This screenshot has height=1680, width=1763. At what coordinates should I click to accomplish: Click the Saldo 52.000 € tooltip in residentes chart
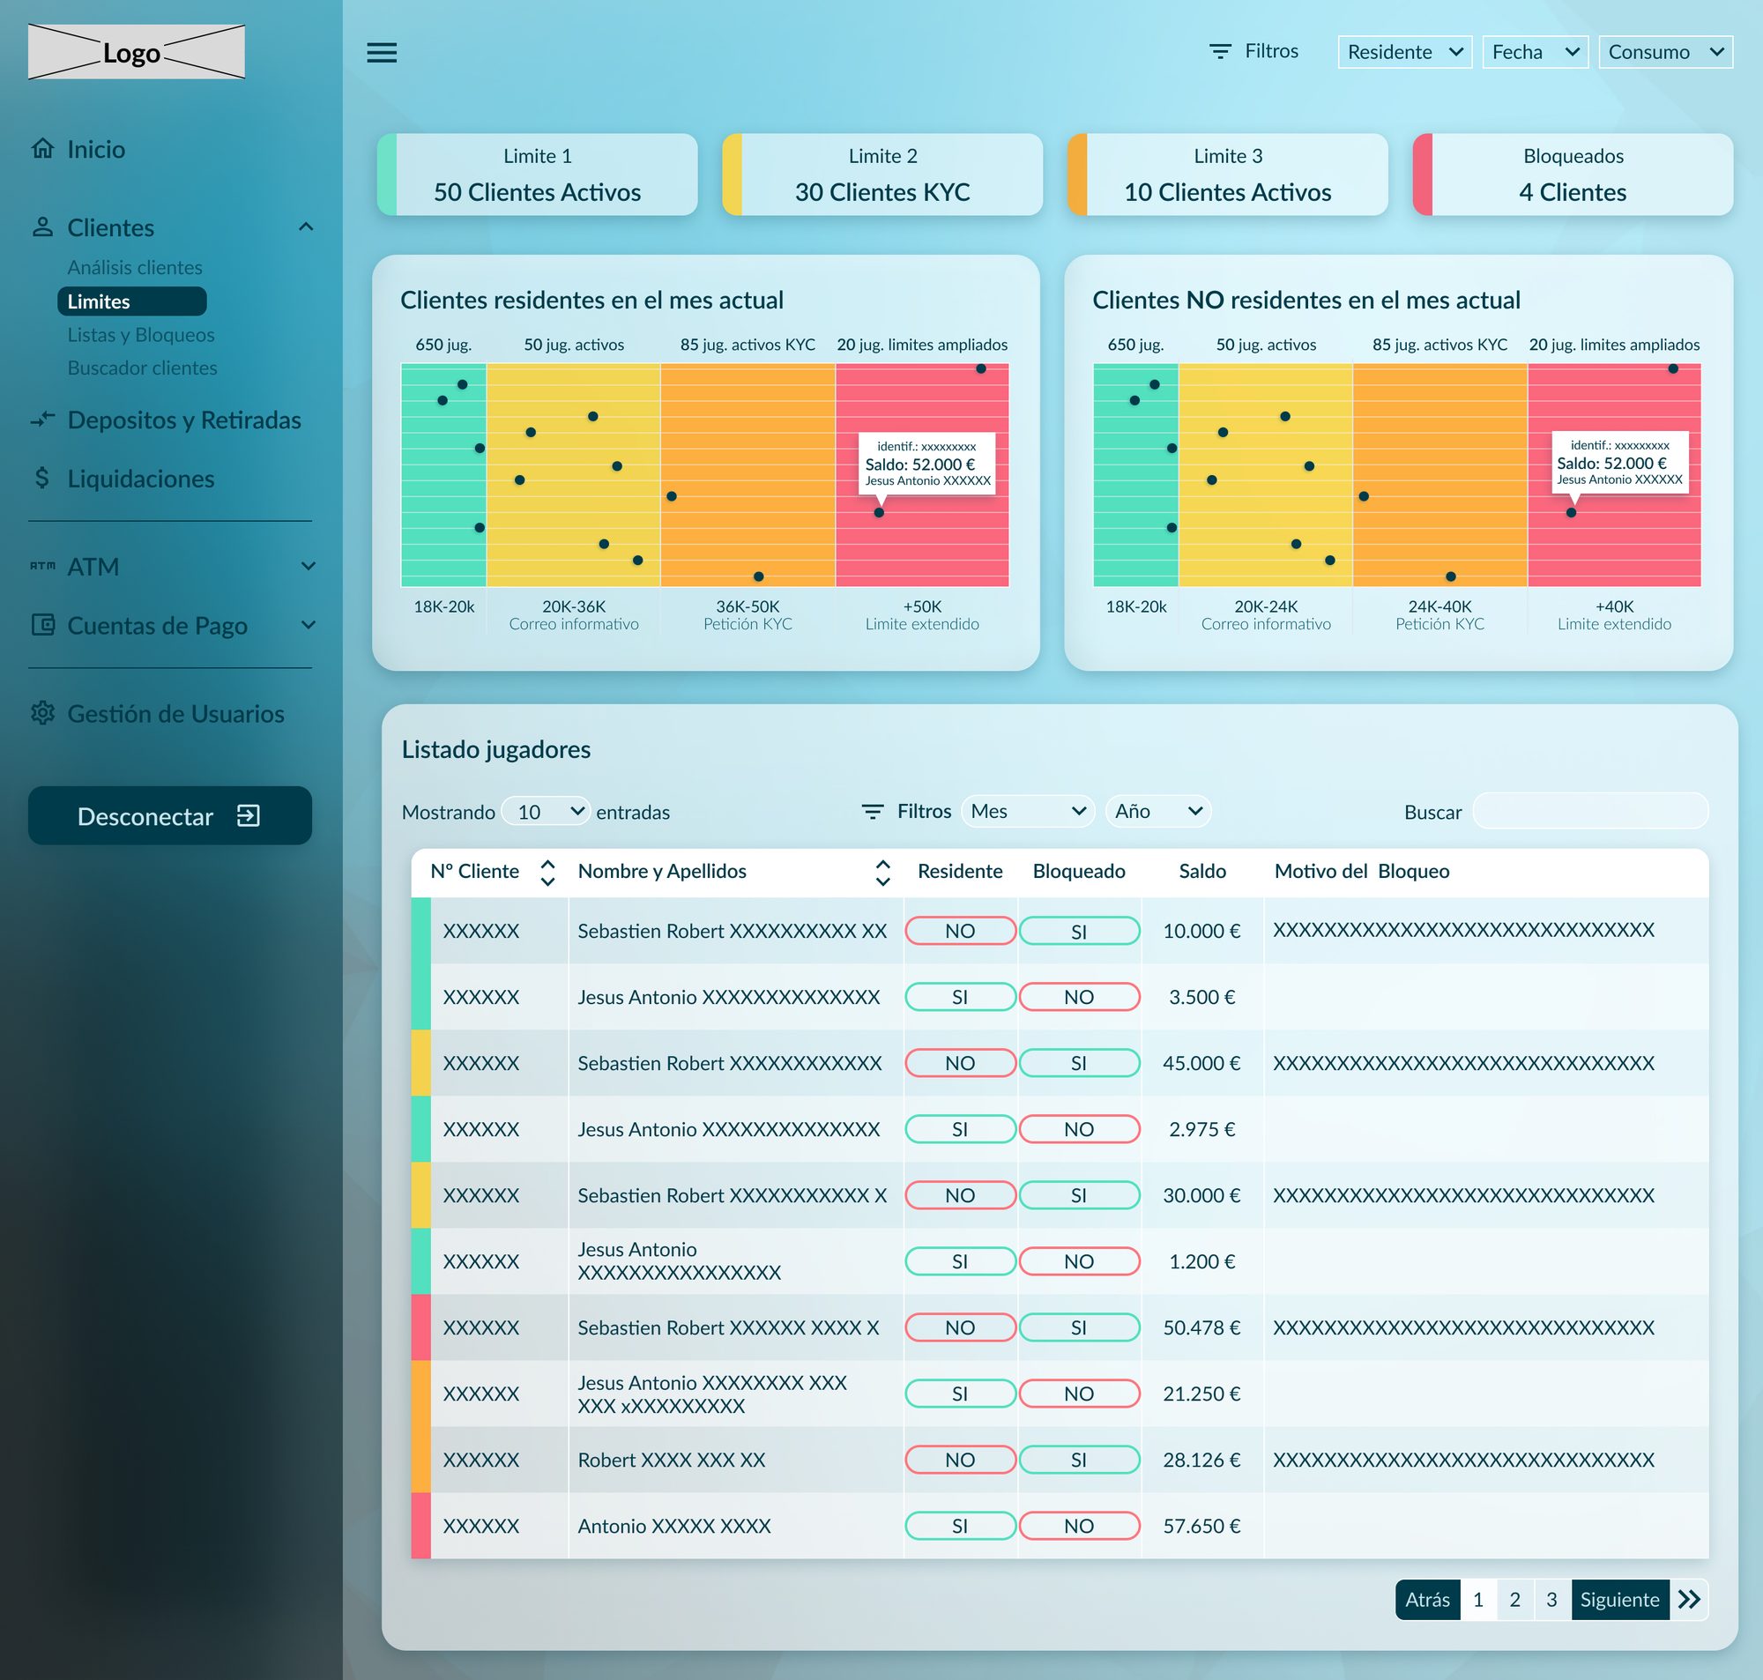pos(926,464)
